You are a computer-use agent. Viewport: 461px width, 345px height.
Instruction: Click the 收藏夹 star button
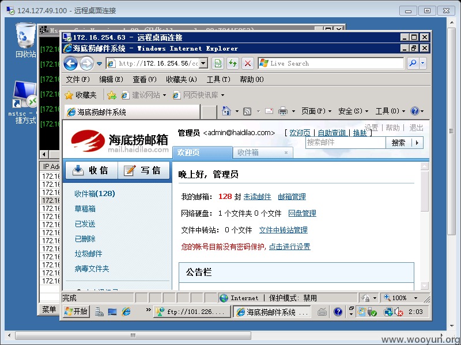click(81, 95)
